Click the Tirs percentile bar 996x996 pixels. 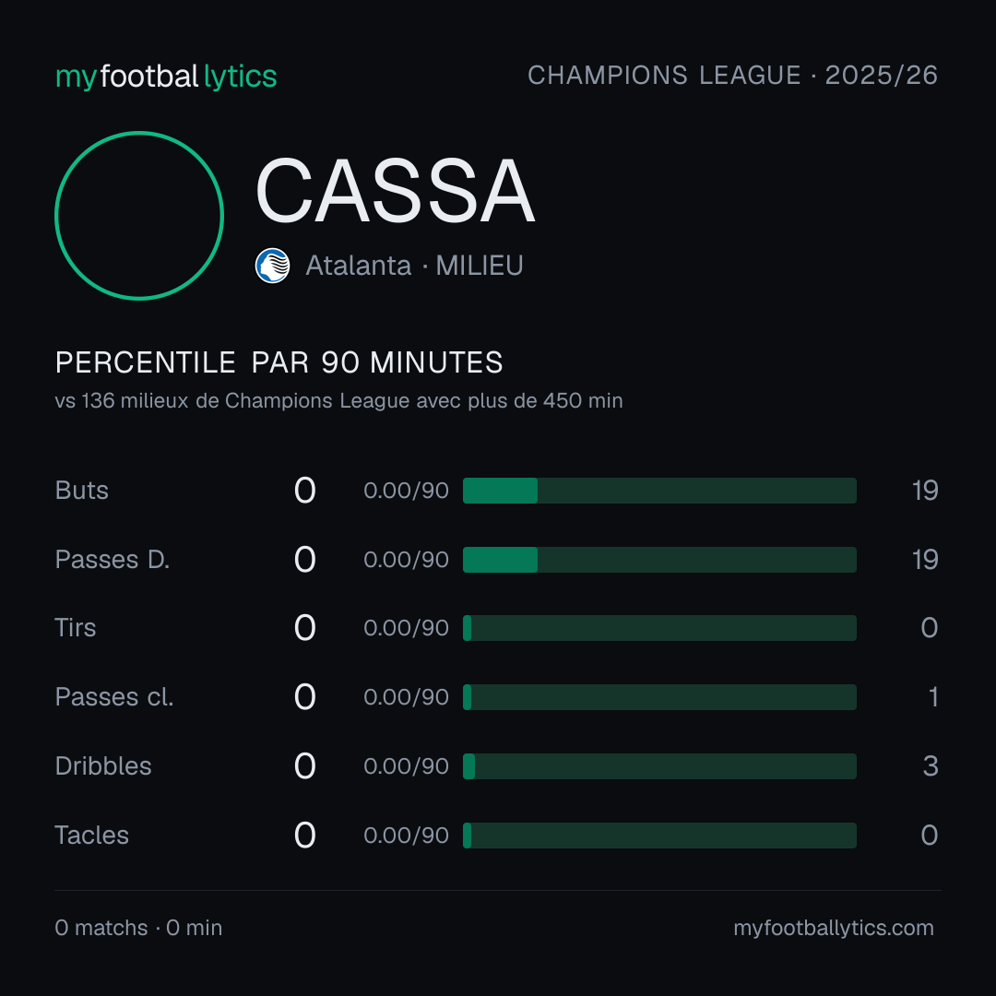[659, 628]
